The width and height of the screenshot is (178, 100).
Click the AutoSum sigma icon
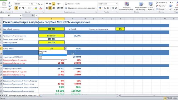(x=170, y=2)
